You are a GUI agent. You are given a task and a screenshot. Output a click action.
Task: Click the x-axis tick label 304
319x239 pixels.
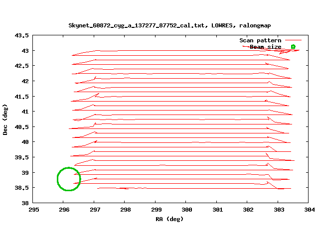[310, 210]
